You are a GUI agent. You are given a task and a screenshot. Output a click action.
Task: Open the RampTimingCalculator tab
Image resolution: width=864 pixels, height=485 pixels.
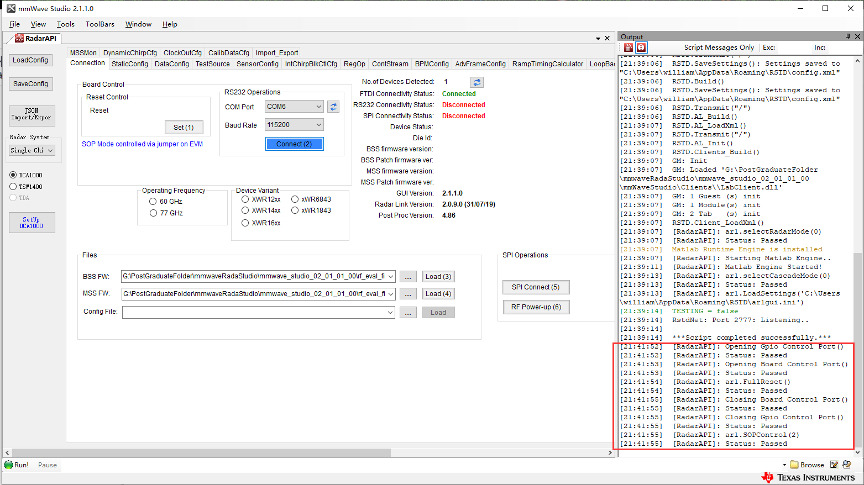[548, 64]
